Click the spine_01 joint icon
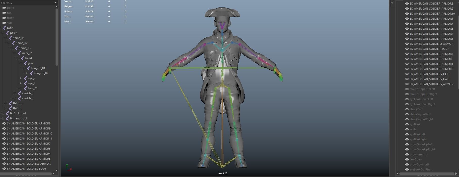The width and height of the screenshot is (459, 177). [10, 38]
